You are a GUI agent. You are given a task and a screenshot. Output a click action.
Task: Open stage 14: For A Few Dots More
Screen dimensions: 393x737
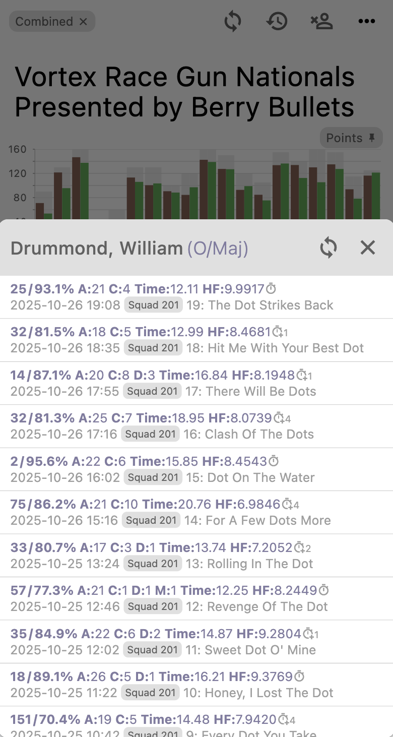coord(257,520)
